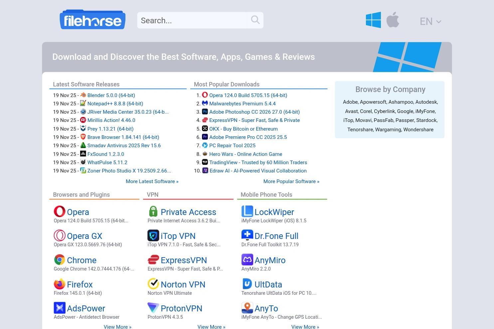Click the iTop VPN icon
This screenshot has width=494, height=329.
point(153,235)
